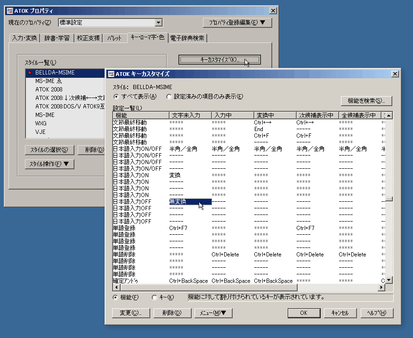Viewport: 413px width, 338px height.
Task: Click horizontal scroll right arrow
Action: click(381, 288)
